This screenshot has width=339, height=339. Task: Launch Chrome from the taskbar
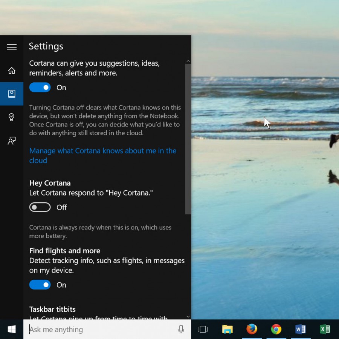[276, 329]
